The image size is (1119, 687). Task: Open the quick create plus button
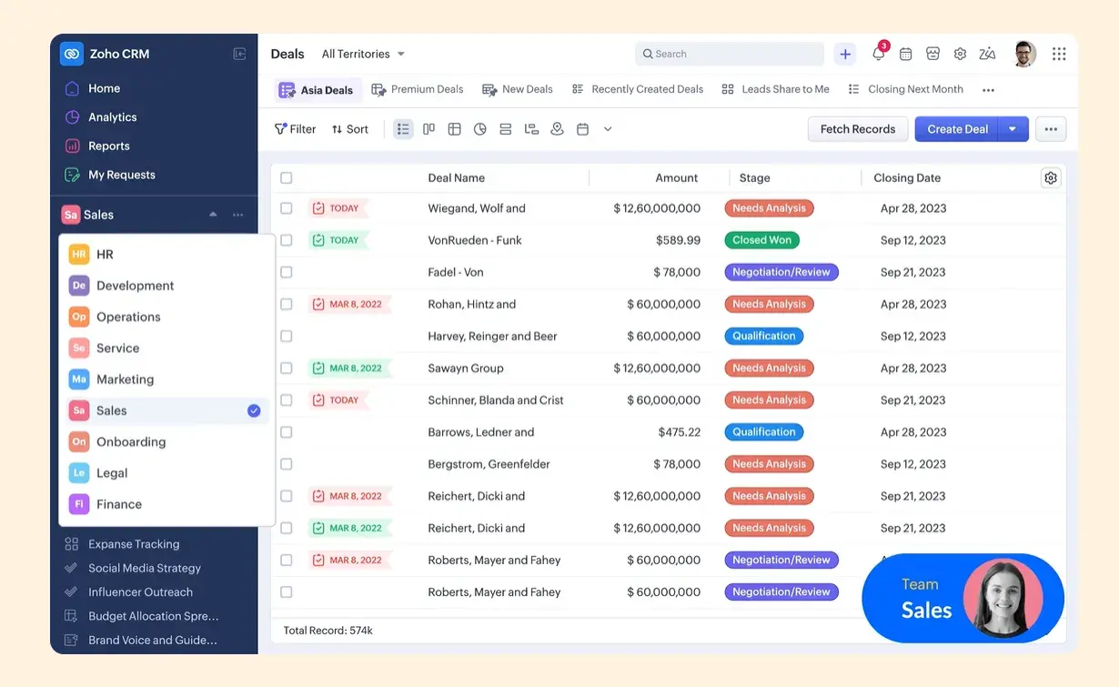click(x=845, y=54)
